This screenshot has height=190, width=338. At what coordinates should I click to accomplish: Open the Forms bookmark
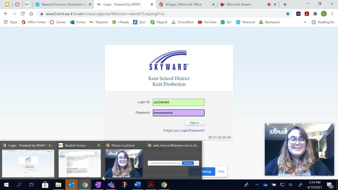(78, 22)
